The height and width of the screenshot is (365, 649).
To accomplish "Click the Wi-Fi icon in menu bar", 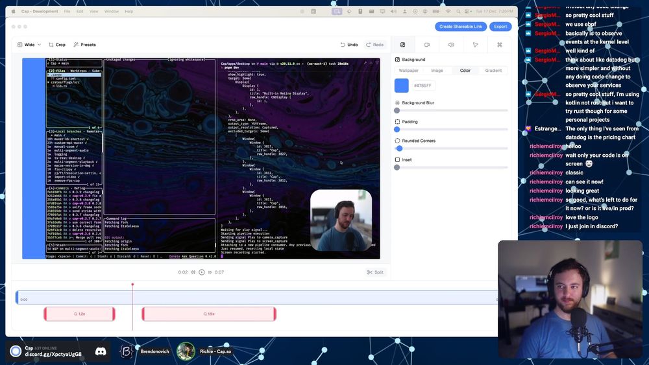I will pos(448,12).
